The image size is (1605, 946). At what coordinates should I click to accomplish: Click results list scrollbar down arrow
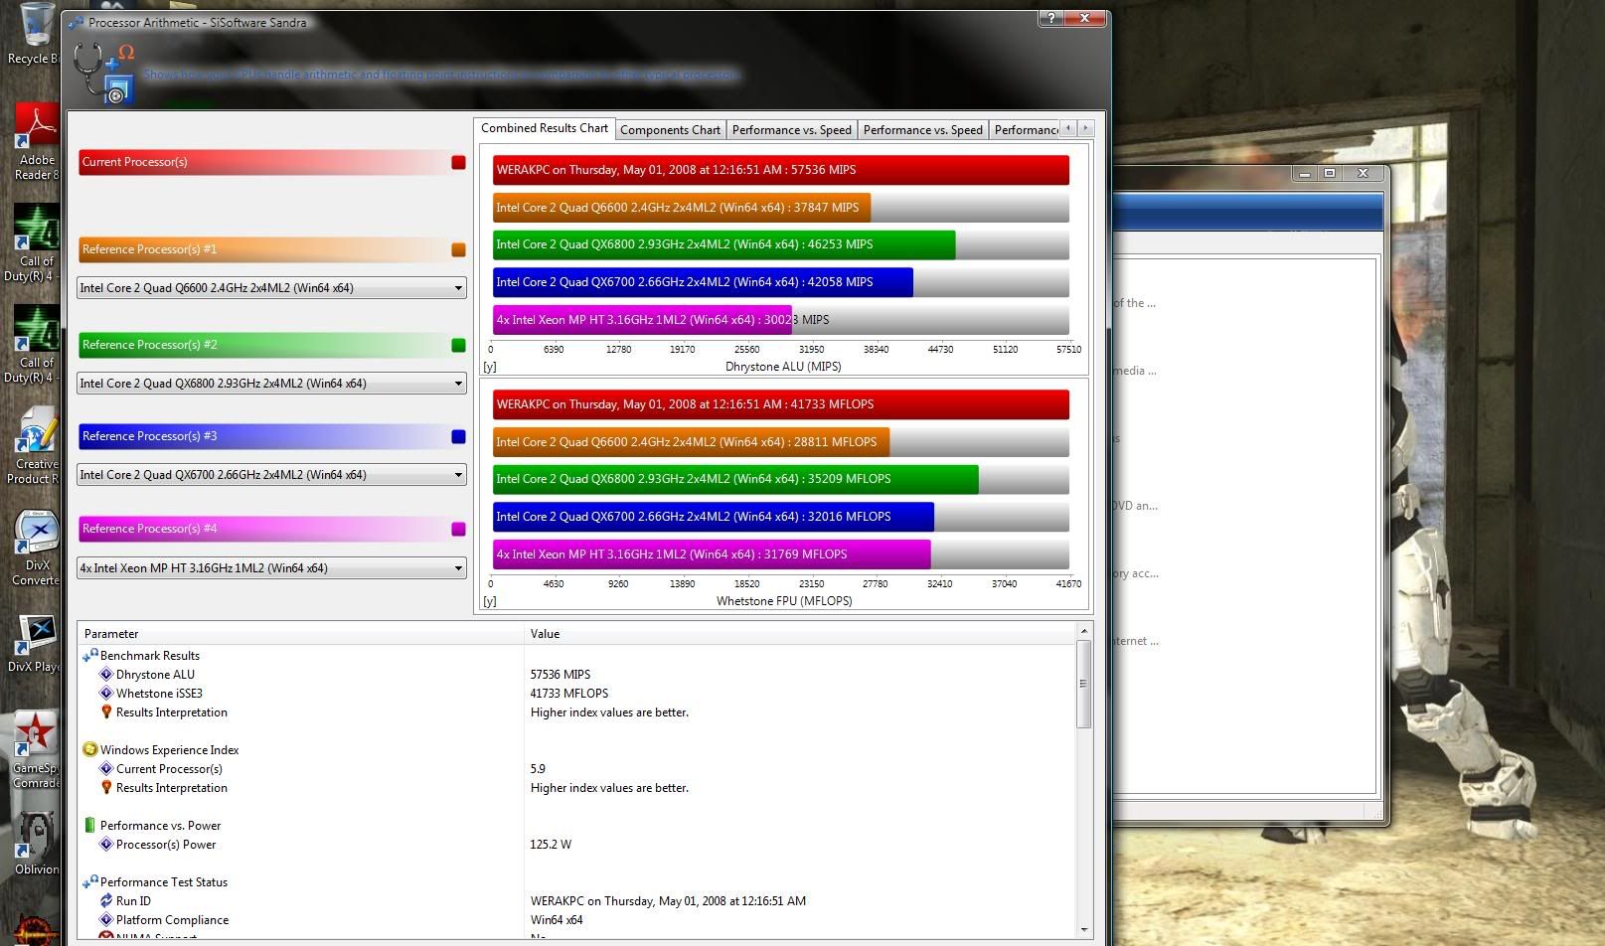click(x=1084, y=930)
